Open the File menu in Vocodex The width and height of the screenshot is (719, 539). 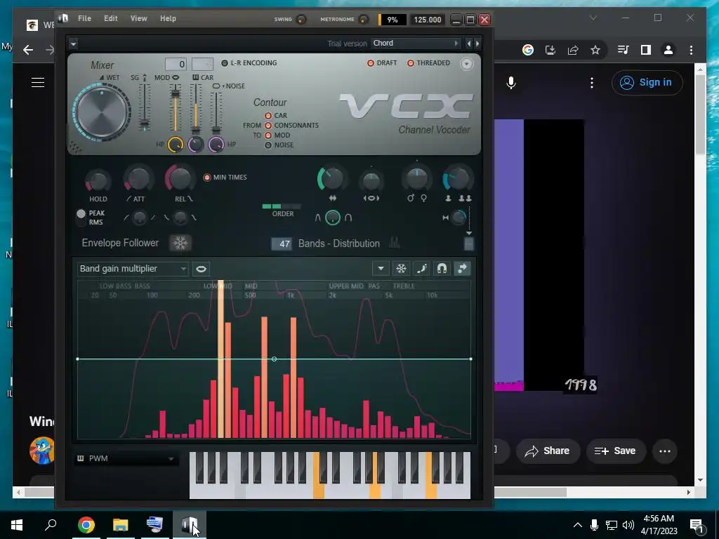pos(84,18)
